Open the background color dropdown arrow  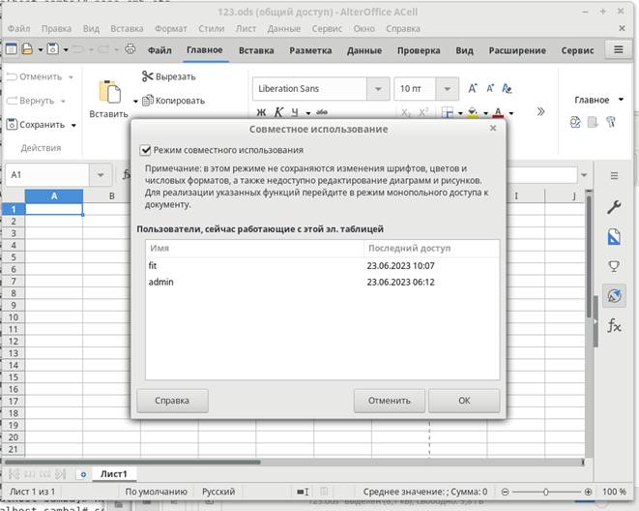point(485,113)
